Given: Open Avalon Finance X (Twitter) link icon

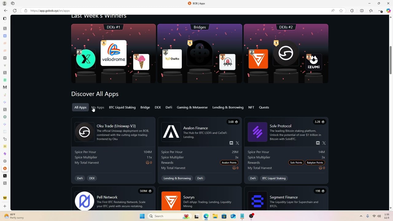Looking at the screenshot, I should [x=237, y=143].
